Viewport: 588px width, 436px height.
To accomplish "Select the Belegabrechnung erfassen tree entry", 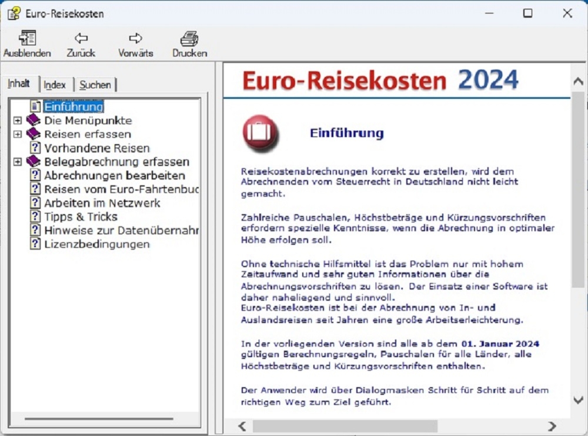I will point(117,162).
